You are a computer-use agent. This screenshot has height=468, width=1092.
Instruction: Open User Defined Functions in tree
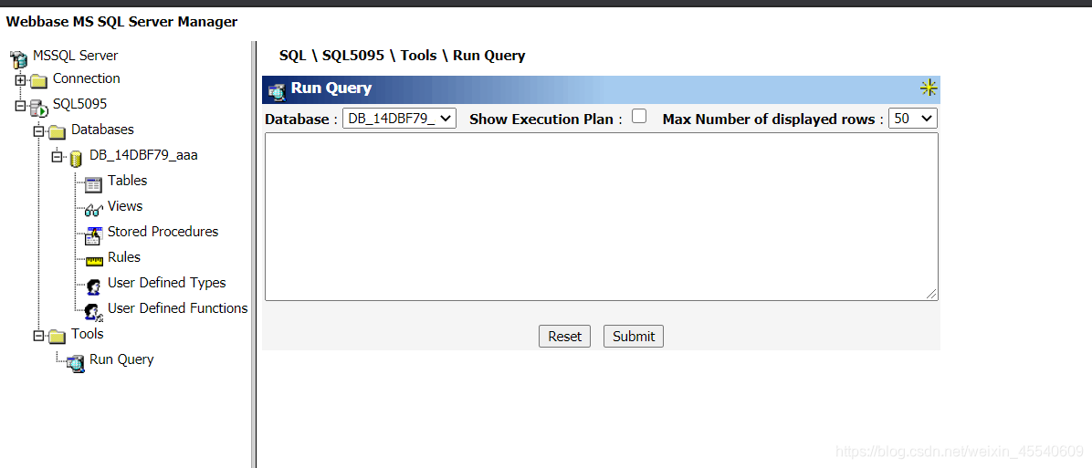178,308
